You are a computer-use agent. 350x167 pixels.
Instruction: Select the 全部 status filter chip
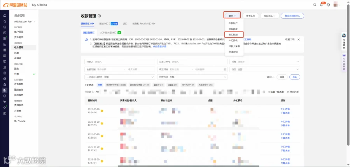100,85
